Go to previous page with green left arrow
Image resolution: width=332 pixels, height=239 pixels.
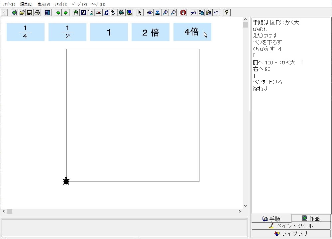(58, 13)
